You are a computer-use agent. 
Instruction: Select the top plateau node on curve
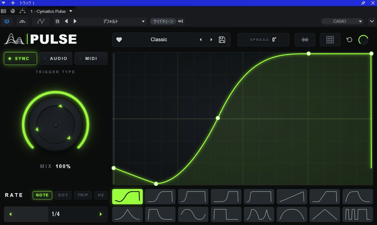(309, 54)
